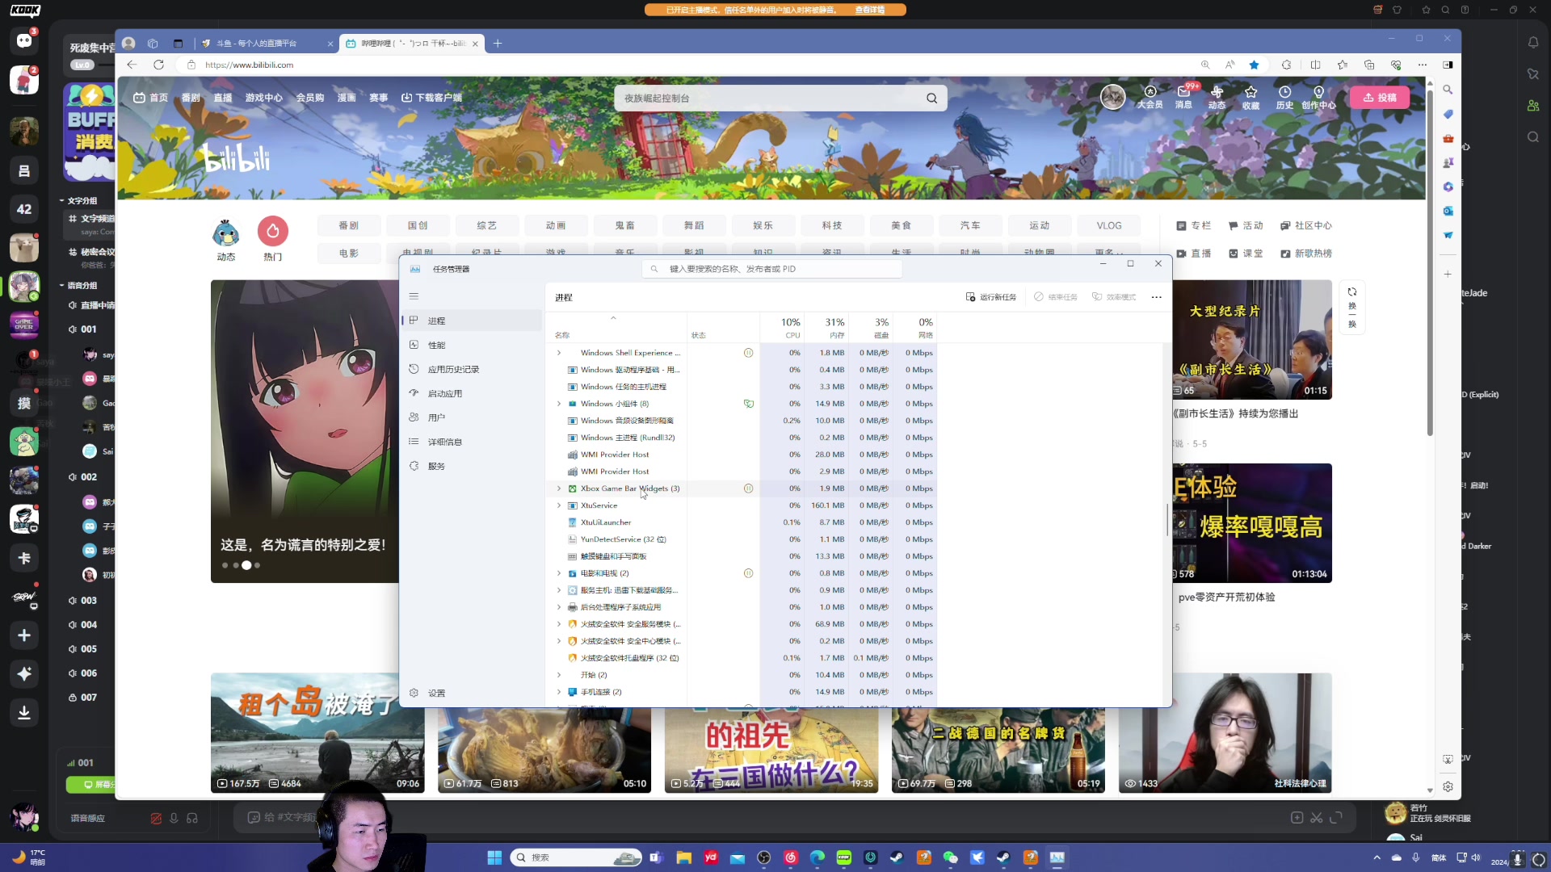Select the YunDetectService (32 位) row
This screenshot has height=872, width=1551.
743,539
